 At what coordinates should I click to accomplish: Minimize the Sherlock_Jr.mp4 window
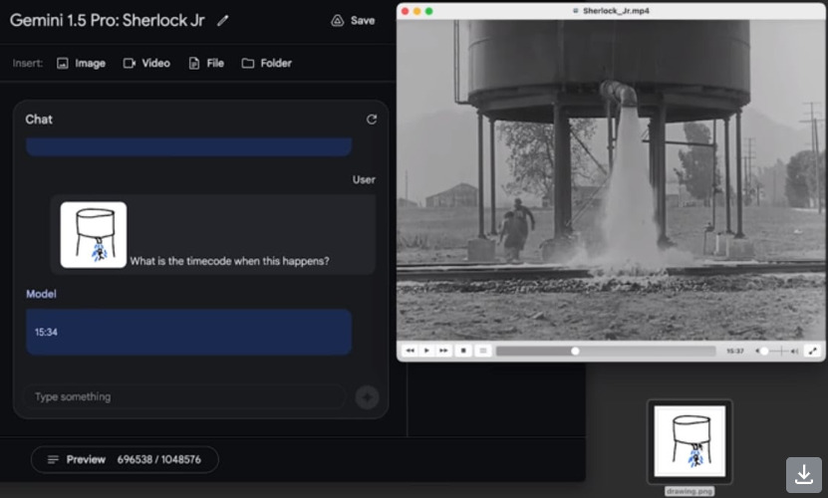coord(417,11)
